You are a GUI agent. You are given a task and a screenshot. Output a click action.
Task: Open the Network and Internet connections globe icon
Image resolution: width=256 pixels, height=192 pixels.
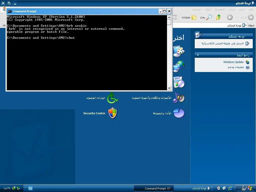(x=179, y=66)
